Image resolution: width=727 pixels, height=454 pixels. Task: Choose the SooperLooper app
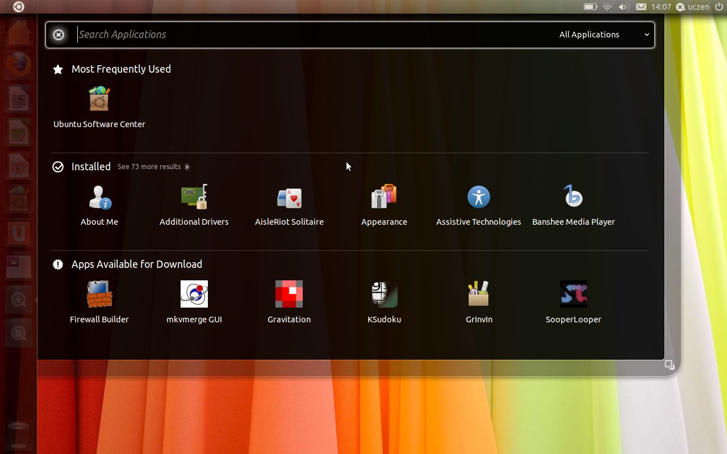pyautogui.click(x=574, y=302)
